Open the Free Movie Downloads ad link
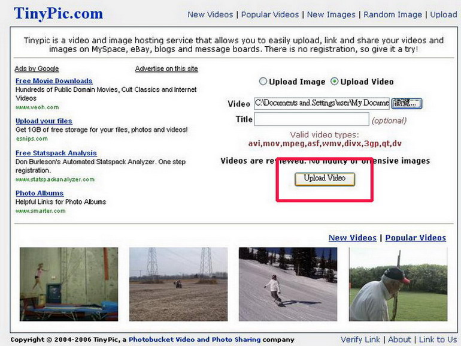The width and height of the screenshot is (461, 346). click(x=54, y=81)
